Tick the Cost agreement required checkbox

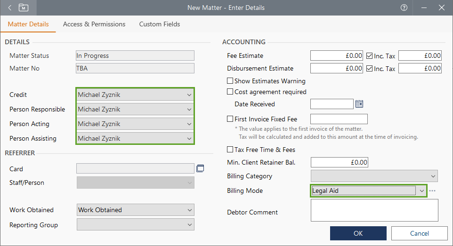pyautogui.click(x=230, y=92)
